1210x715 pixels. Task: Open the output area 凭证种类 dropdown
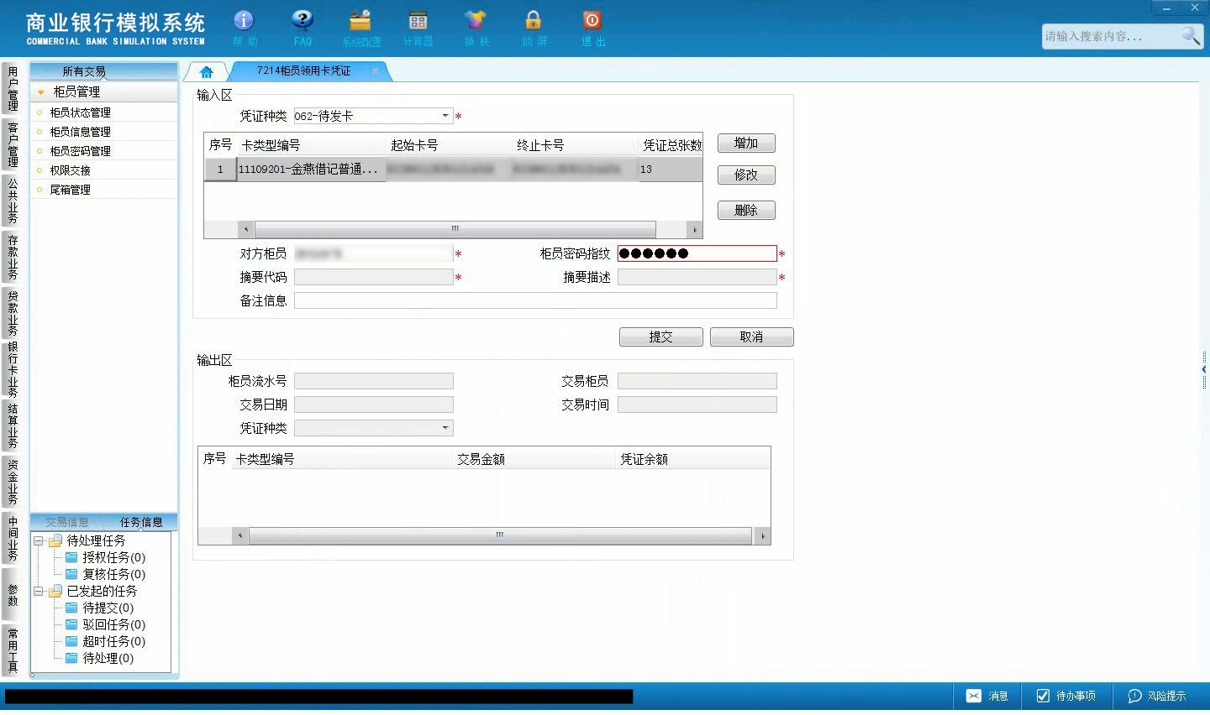(445, 428)
